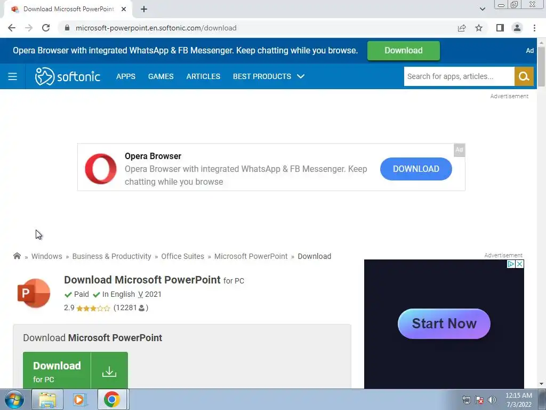Focus the Search for apps field
Screen dimensions: 546x410
[459, 76]
